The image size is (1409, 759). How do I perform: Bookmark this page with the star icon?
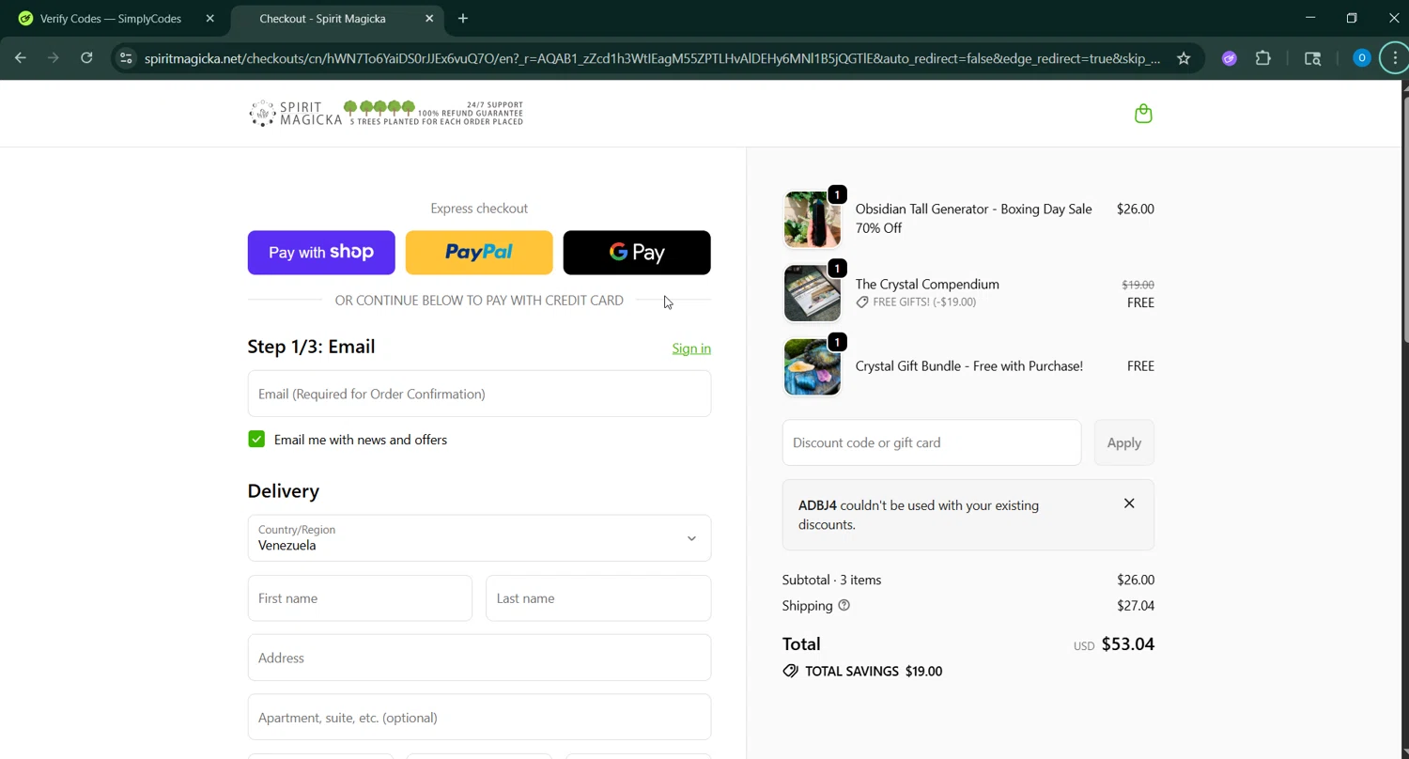click(1184, 58)
